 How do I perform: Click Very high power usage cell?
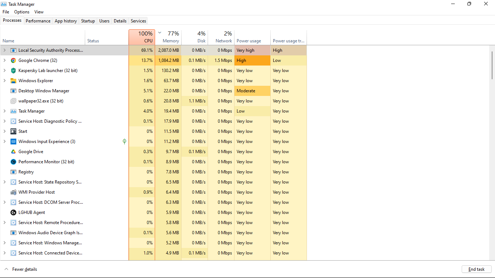coord(252,50)
